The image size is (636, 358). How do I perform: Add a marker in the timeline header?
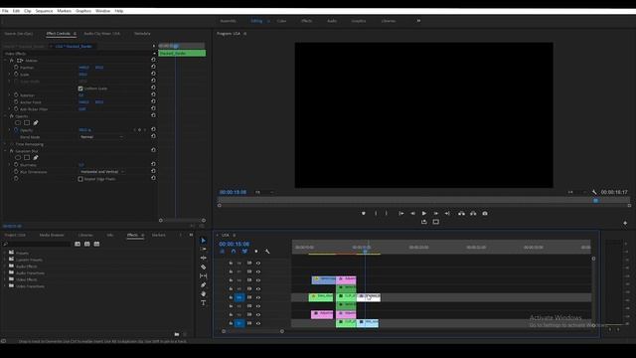[256, 252]
